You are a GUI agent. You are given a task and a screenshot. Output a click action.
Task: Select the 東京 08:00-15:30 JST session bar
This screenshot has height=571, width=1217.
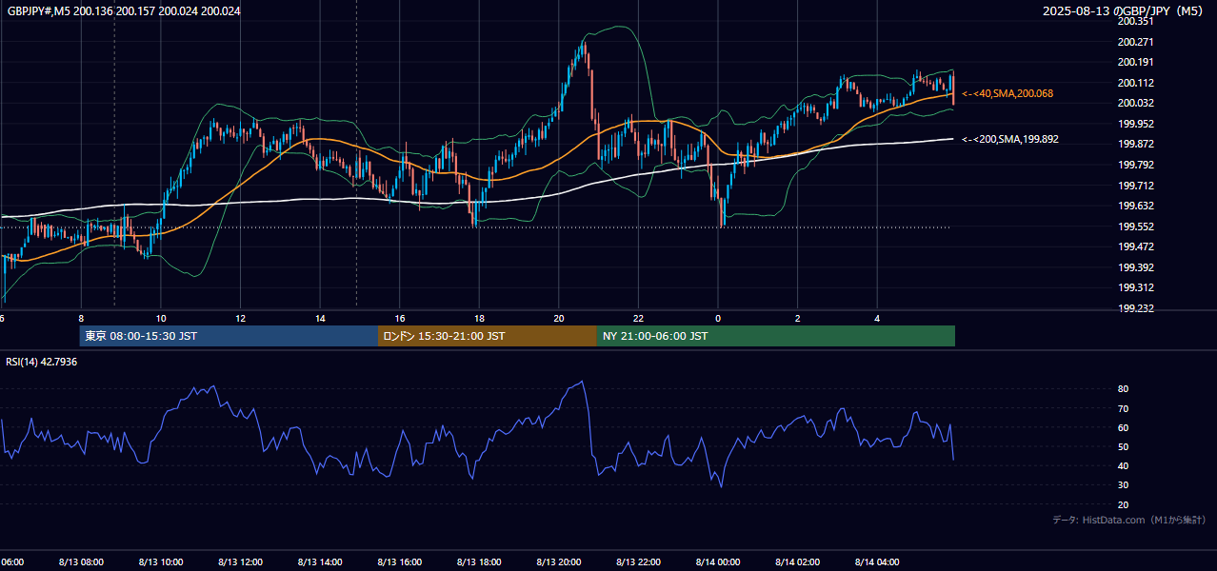pos(229,336)
